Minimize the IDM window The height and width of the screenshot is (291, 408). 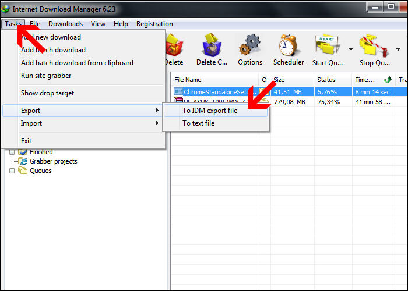(x=375, y=7)
